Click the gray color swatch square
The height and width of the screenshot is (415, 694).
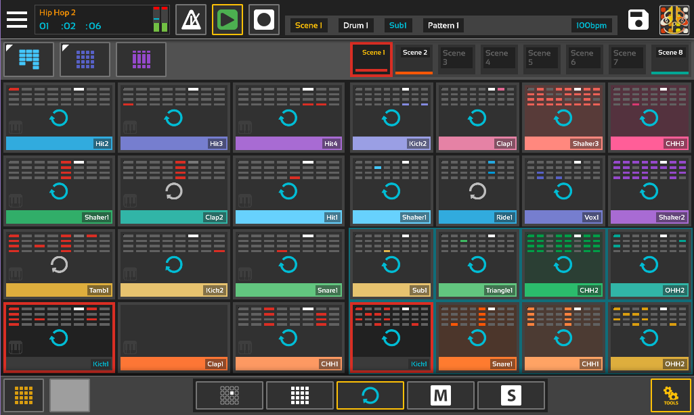70,395
